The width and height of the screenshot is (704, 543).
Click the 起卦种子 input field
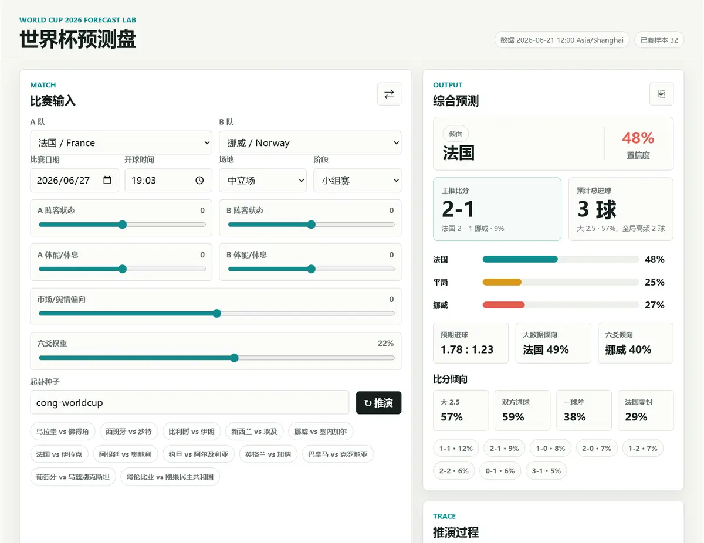tap(189, 403)
